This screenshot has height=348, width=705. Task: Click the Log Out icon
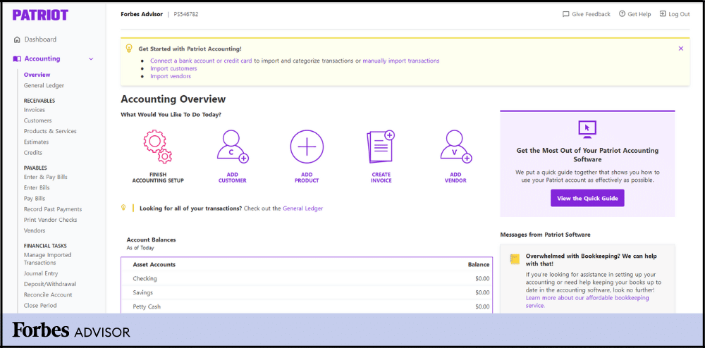pyautogui.click(x=663, y=14)
